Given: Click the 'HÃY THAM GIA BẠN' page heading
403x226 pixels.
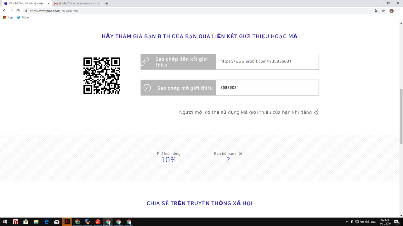Looking at the screenshot, I should click(x=200, y=36).
